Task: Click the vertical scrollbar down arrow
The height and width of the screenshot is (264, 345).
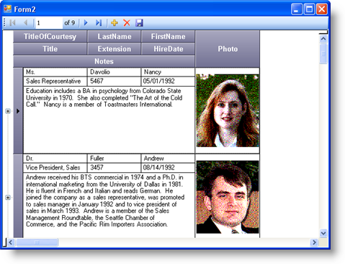Action: [323, 233]
